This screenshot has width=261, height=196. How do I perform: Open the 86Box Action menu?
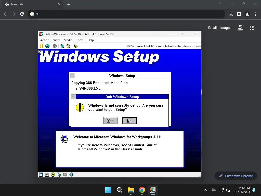[45, 40]
